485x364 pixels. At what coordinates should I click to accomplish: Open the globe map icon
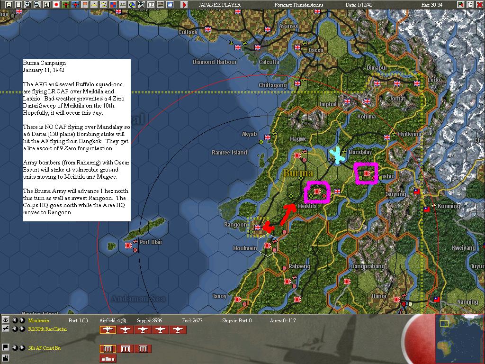point(132,4)
